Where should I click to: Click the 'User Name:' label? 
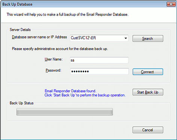coord(54,59)
